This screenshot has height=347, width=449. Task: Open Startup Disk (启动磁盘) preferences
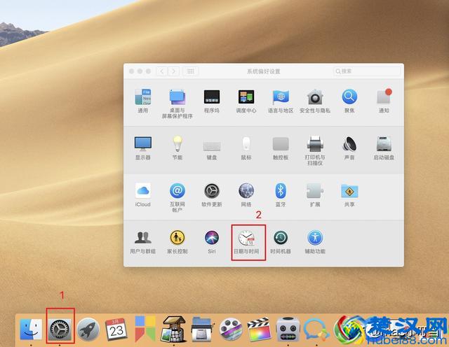[x=384, y=148]
